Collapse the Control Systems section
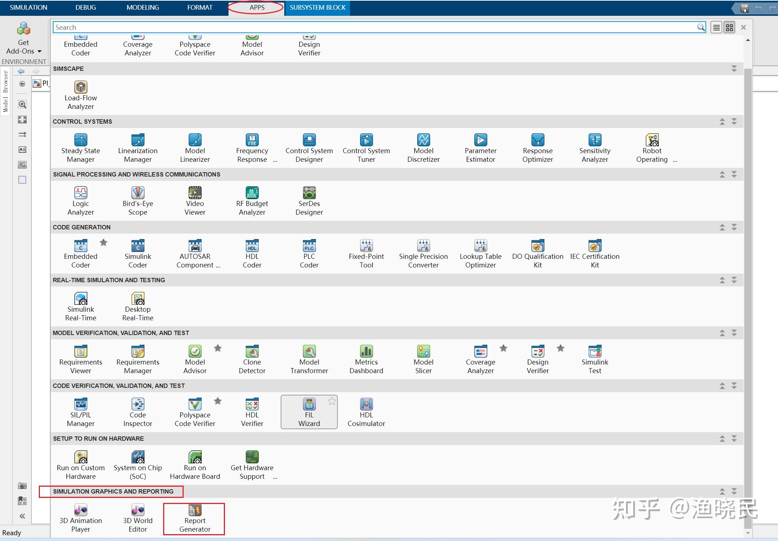This screenshot has width=778, height=541. [722, 122]
